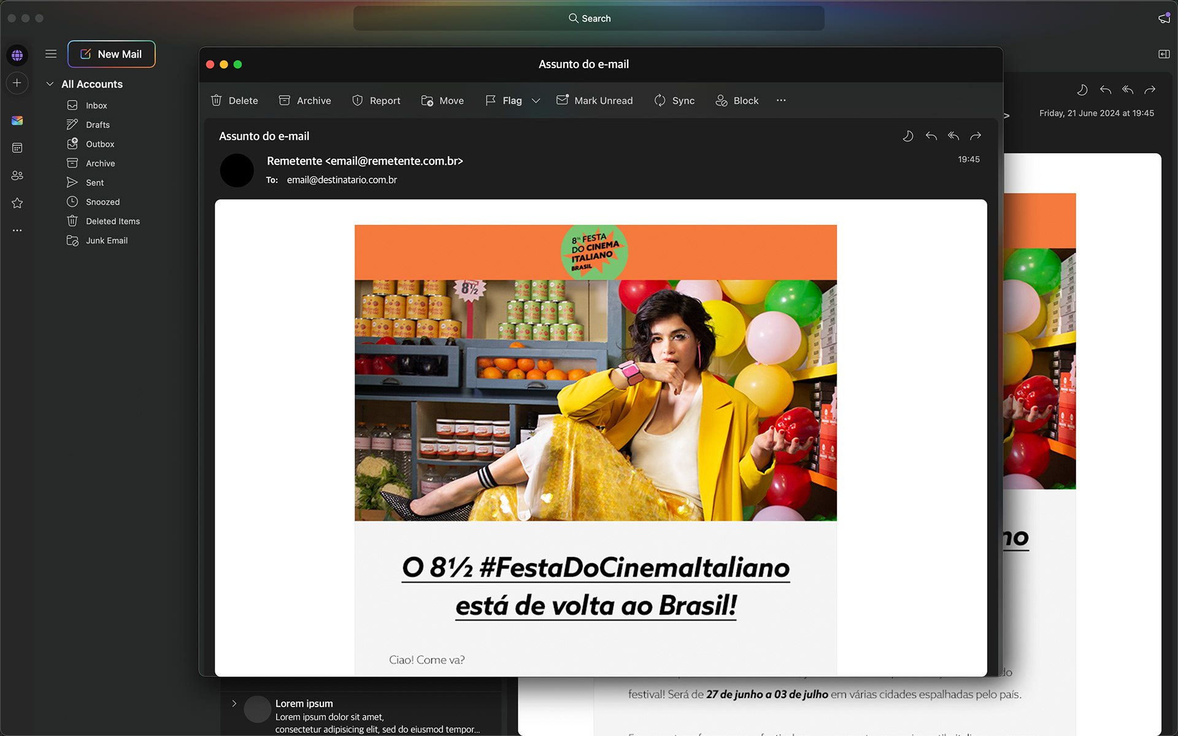This screenshot has height=736, width=1178.
Task: Click Reply All in background reading pane
Action: tap(1128, 90)
